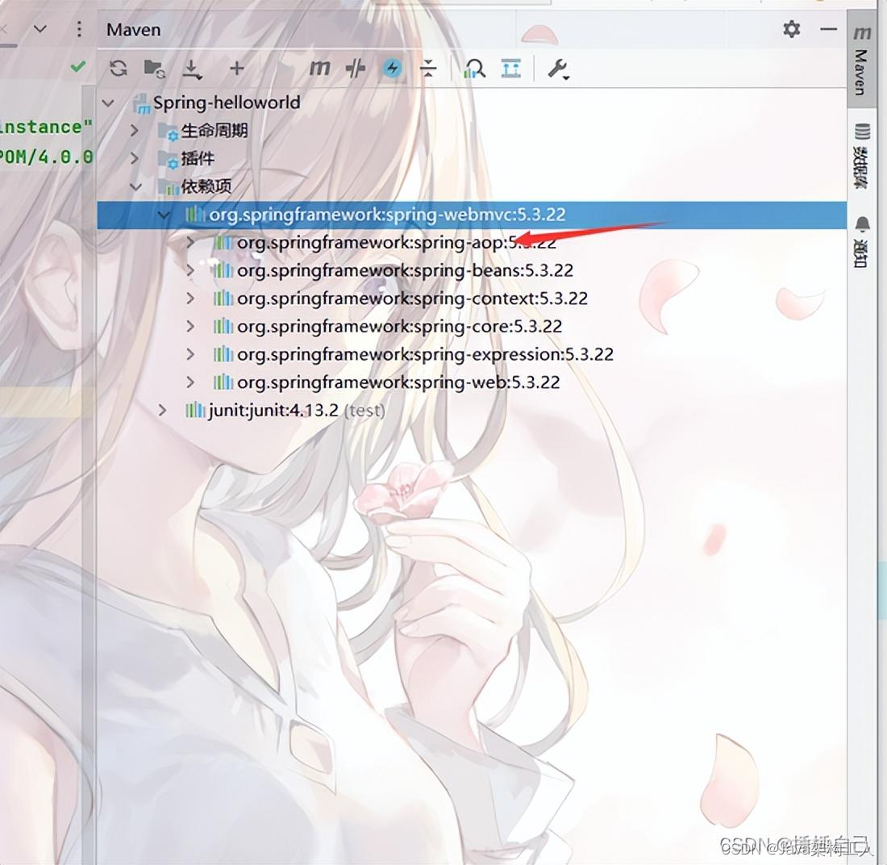Expand the 插件 plugins node
Screen dimensions: 887x865
pos(135,158)
